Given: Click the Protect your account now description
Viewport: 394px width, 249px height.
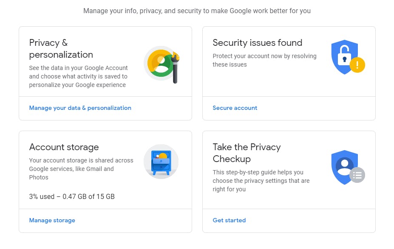Looking at the screenshot, I should (x=264, y=60).
